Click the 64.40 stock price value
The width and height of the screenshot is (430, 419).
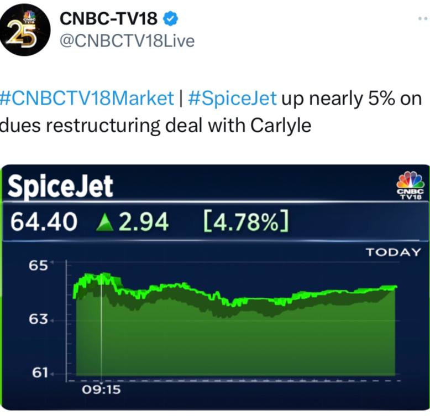[44, 222]
